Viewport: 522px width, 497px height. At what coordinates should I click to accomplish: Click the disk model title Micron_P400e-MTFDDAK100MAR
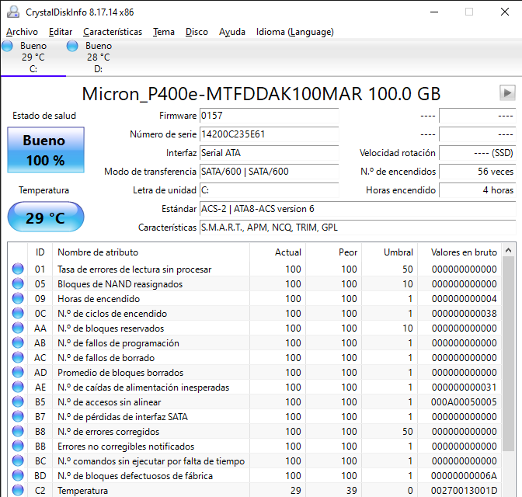click(261, 93)
